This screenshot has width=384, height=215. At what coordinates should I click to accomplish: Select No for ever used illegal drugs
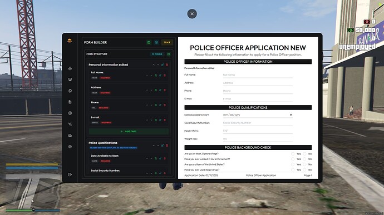[x=304, y=170]
